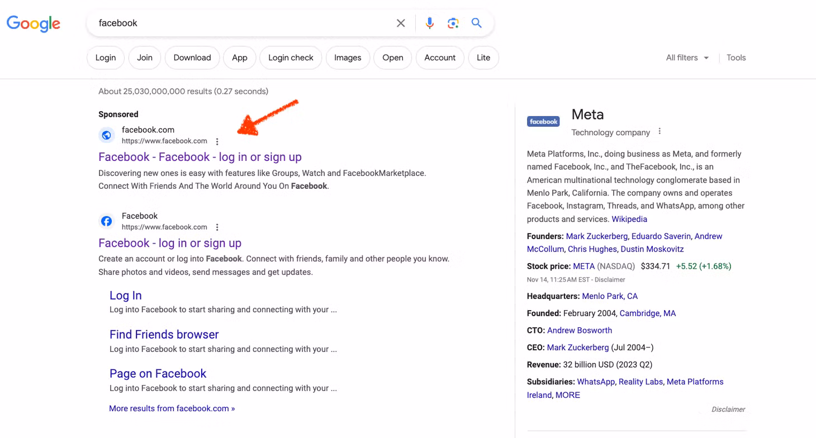Click the Disclaimer link below stock price
Viewport: 816px width, 438px height.
610,279
